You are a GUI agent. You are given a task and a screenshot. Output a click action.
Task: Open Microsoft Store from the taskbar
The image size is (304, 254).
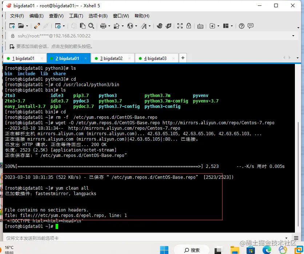(251, 250)
